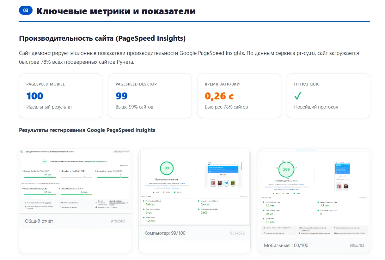Click the intro paragraph mentioning pr-cy.ru
The image size is (385, 260).
click(x=189, y=57)
